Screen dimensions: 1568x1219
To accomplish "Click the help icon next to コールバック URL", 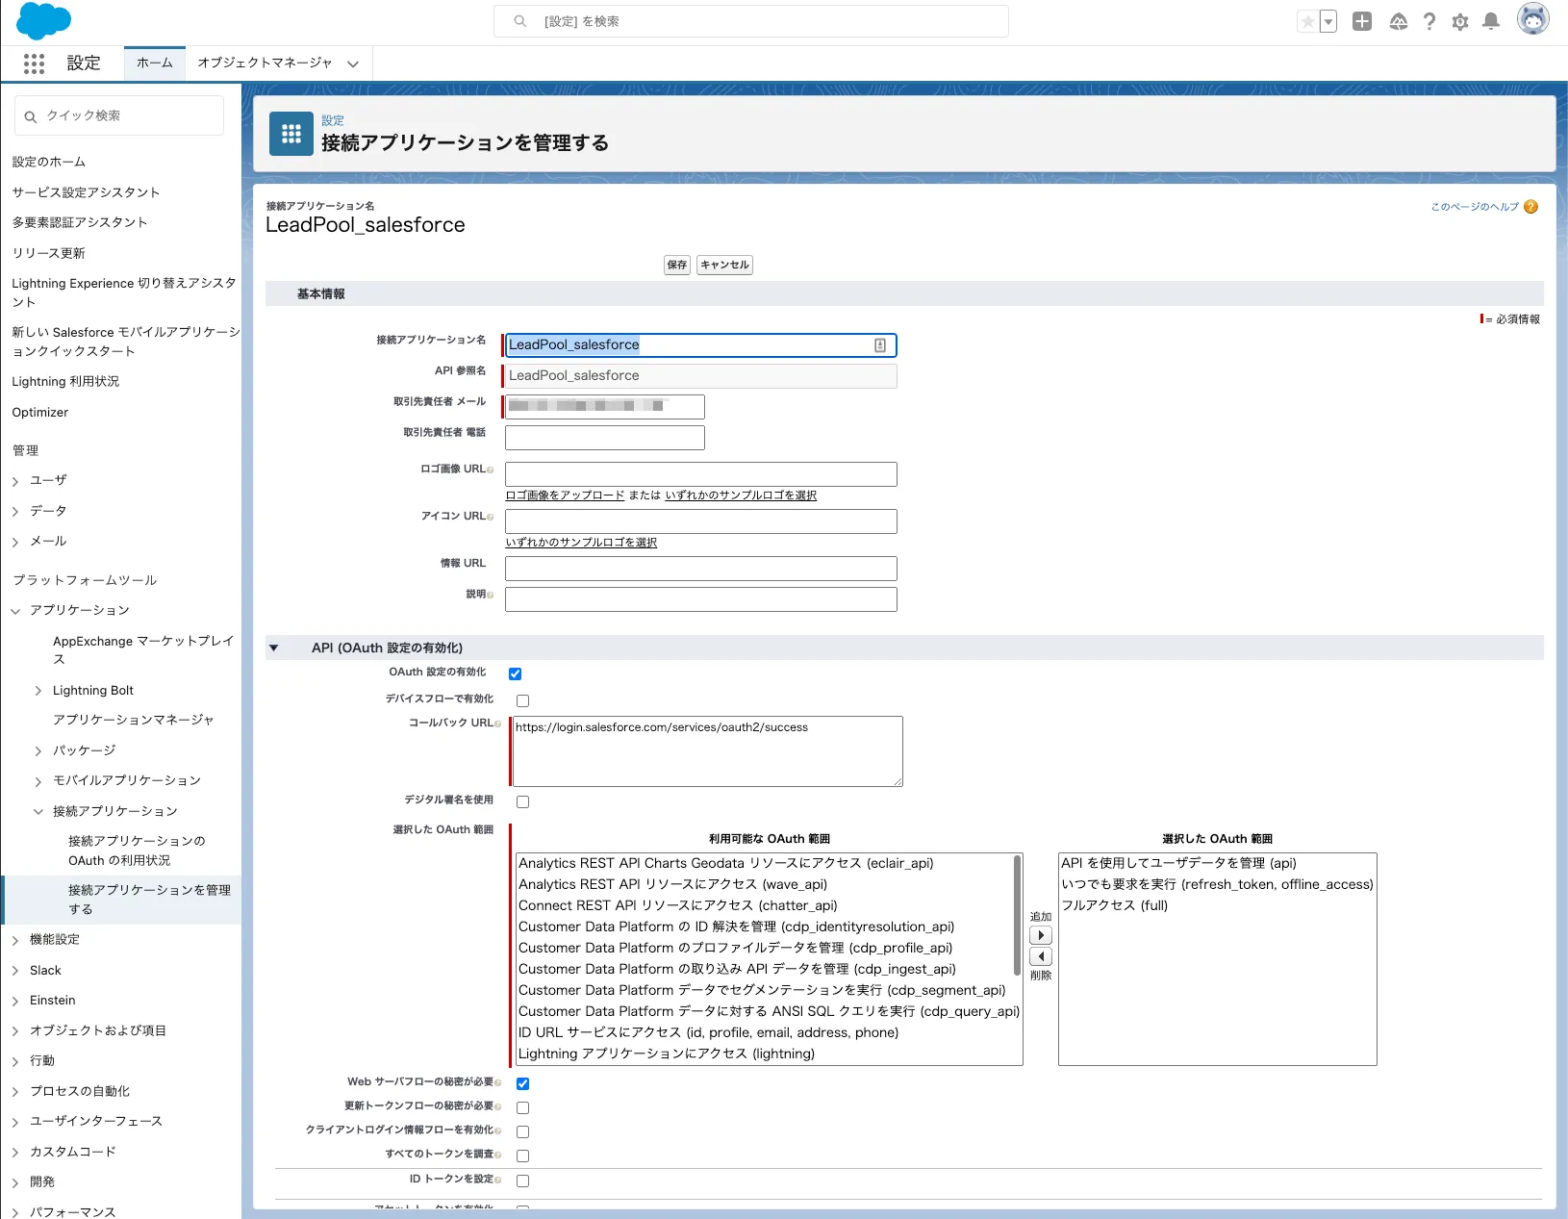I will point(498,724).
